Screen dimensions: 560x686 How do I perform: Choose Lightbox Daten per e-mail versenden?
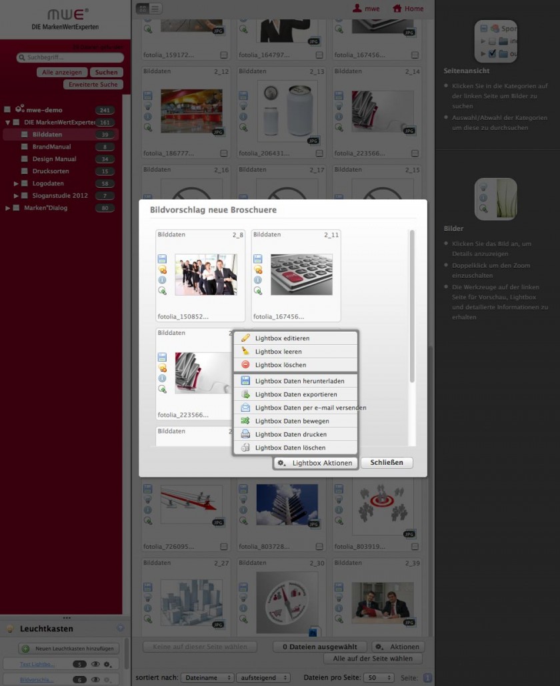295,408
